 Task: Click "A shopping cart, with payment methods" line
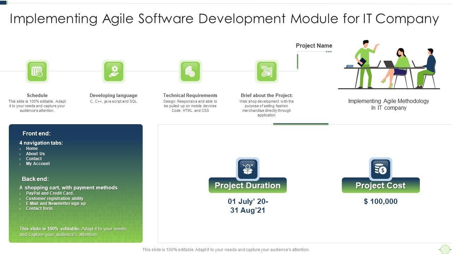[69, 188]
